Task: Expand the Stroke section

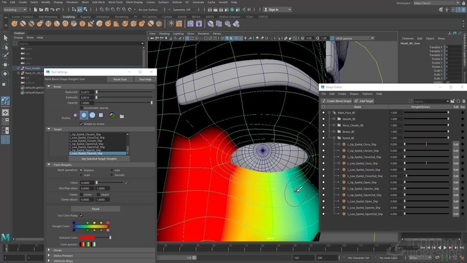Action: tap(49, 250)
